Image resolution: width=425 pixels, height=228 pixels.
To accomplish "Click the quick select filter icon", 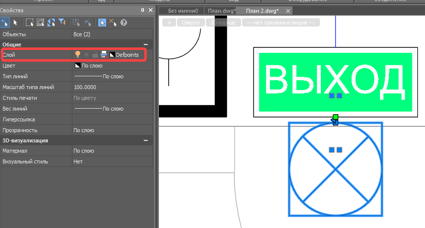I will coord(62,23).
